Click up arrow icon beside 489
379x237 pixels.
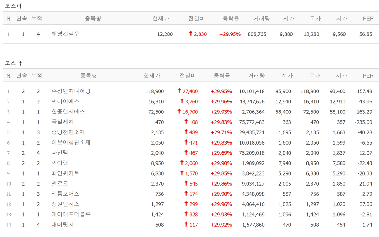(x=186, y=132)
